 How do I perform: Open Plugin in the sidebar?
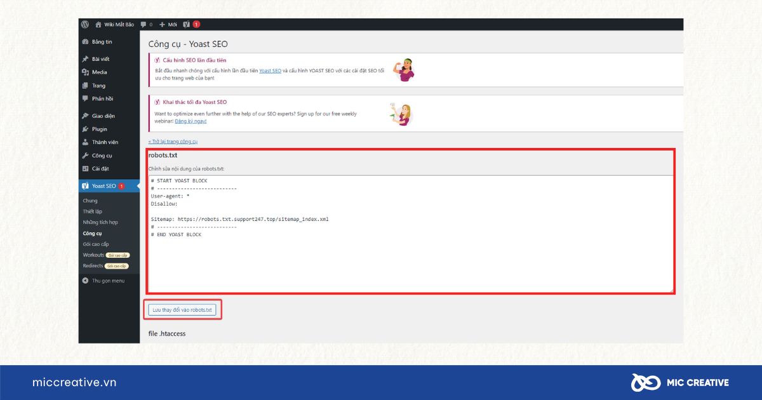pyautogui.click(x=100, y=129)
